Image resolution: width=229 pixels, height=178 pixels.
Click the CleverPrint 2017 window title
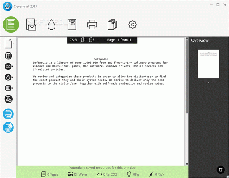(x=25, y=6)
